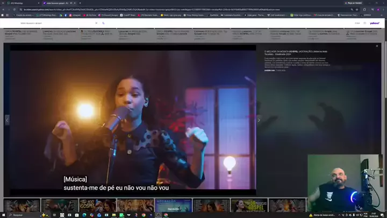Open a new browser tab
Image resolution: width=387 pixels, height=218 pixels.
pos(80,3)
